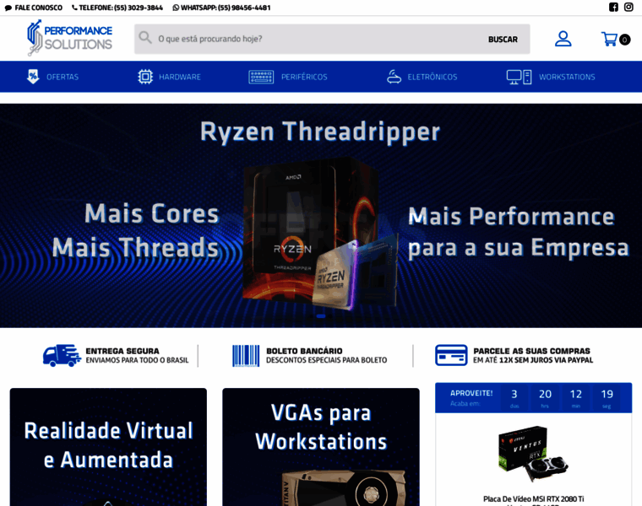
Task: Open the Facebook page icon
Action: click(x=613, y=8)
